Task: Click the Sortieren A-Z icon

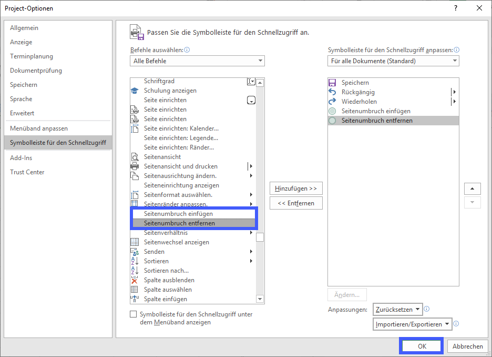Action: (134, 261)
